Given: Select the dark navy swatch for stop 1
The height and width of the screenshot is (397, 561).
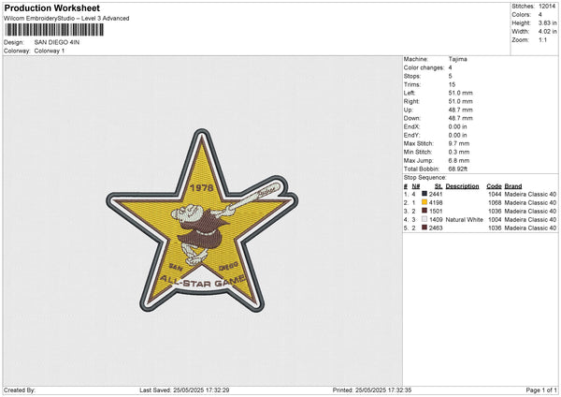Looking at the screenshot, I should pyautogui.click(x=424, y=194).
